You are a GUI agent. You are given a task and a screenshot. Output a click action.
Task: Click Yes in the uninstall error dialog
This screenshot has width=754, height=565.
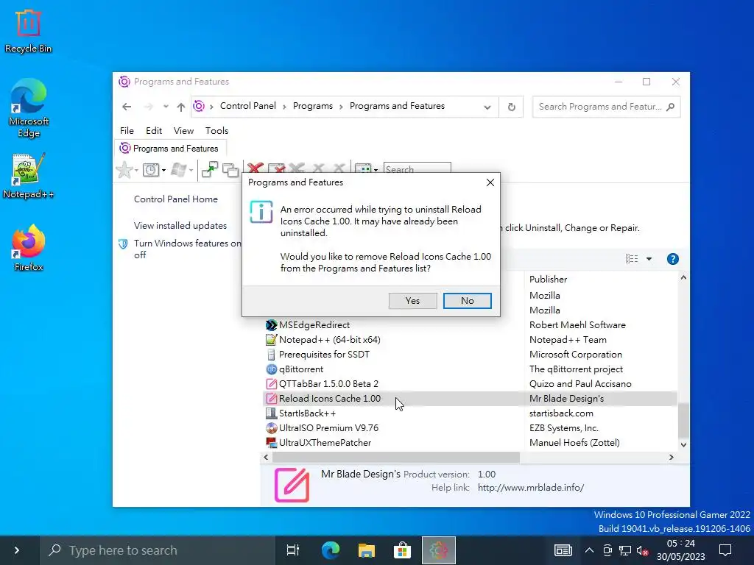click(x=412, y=301)
